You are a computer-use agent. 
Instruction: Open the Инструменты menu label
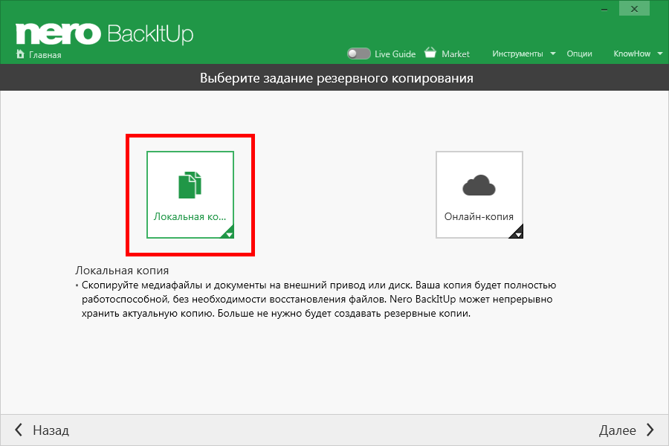517,54
